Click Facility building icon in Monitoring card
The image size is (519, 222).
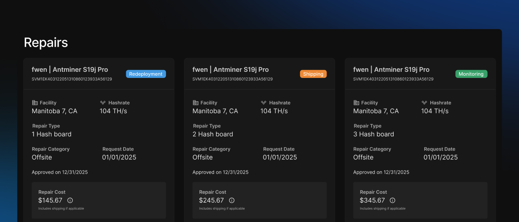[356, 103]
